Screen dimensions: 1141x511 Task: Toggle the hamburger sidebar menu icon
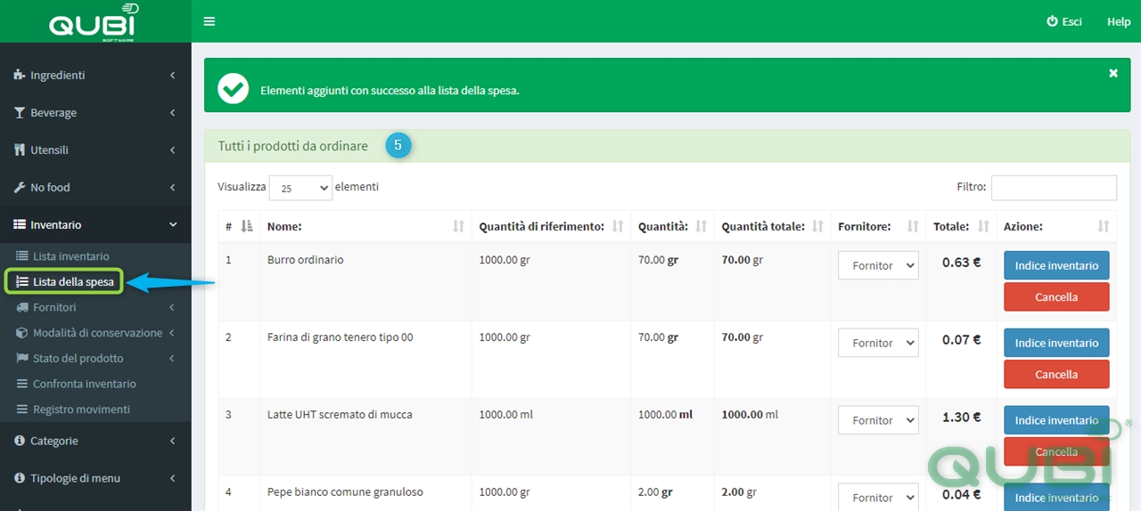(x=209, y=21)
